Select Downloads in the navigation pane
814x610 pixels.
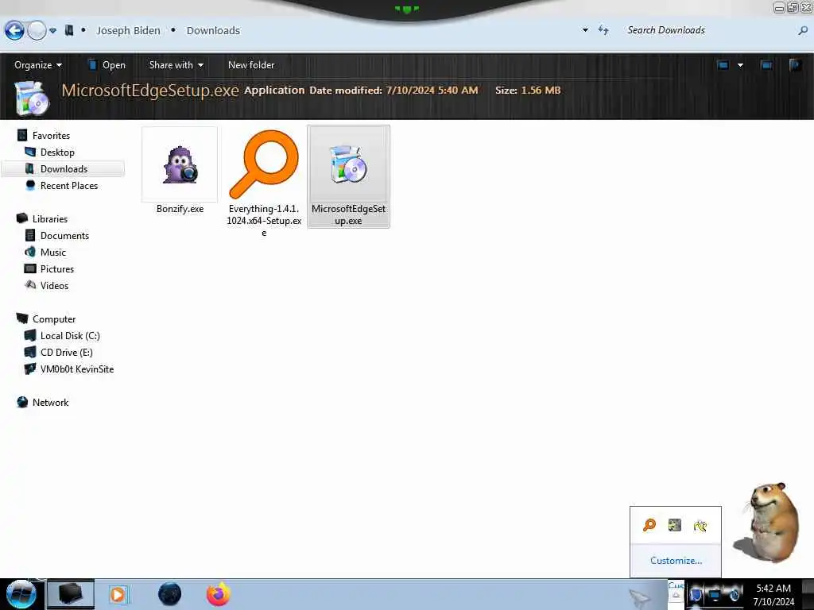click(x=64, y=168)
